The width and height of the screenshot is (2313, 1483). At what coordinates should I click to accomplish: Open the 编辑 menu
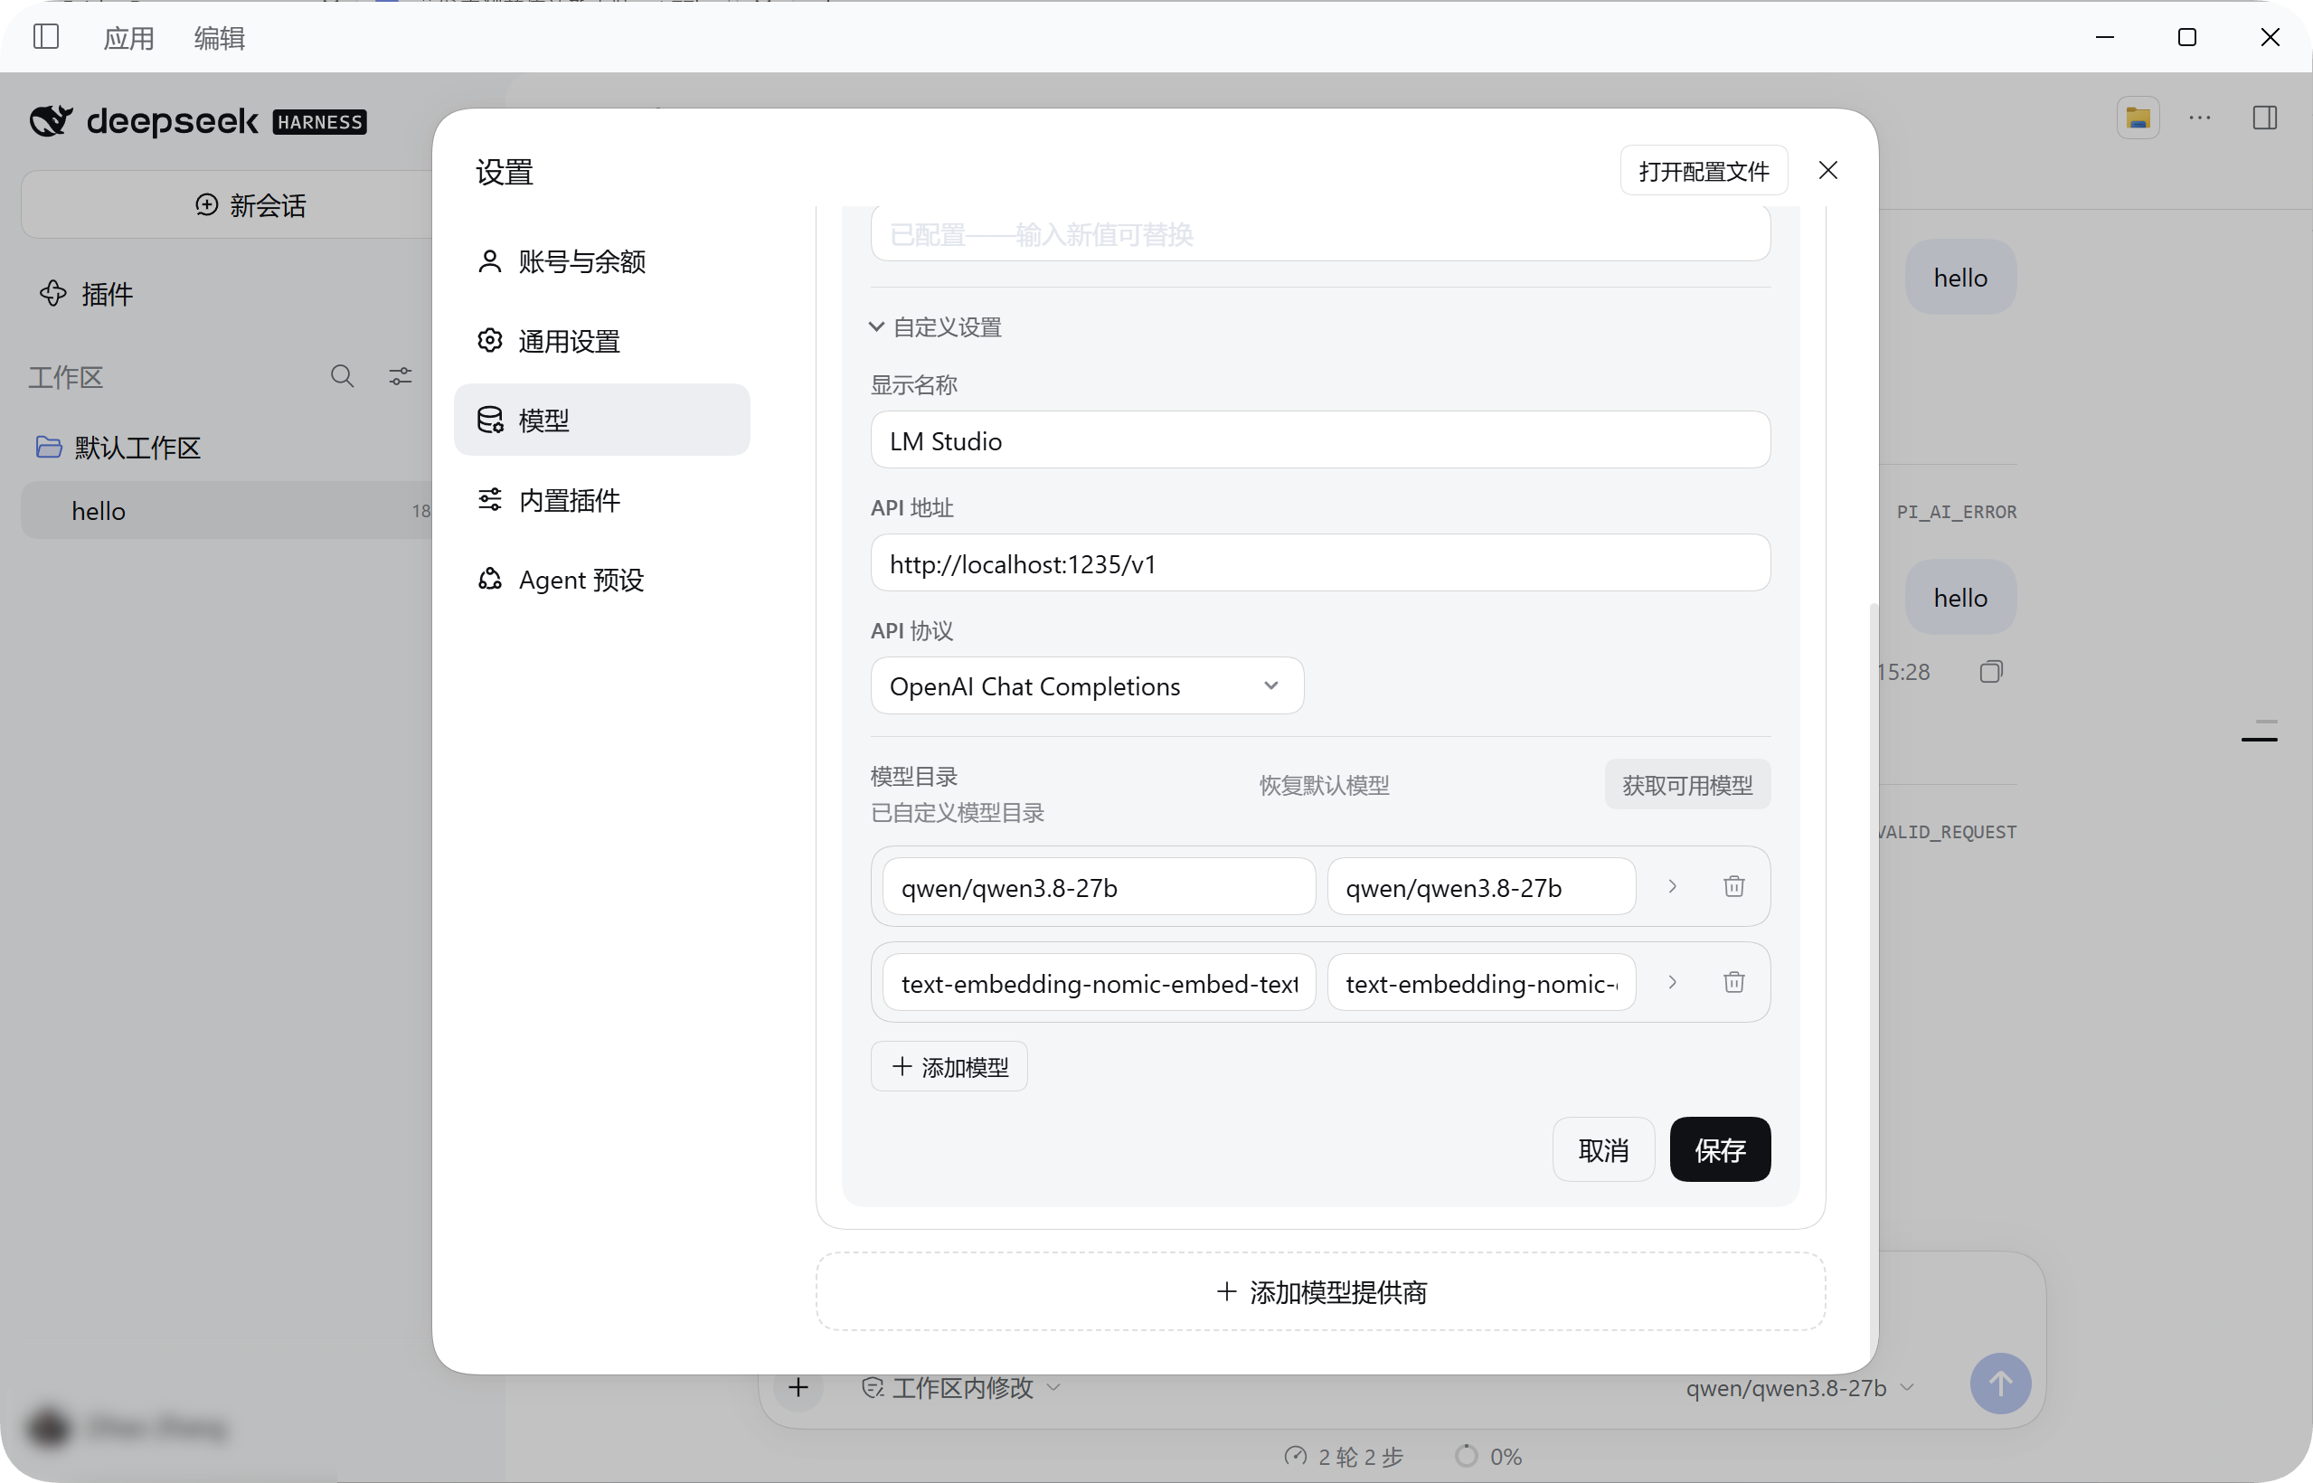[x=219, y=38]
